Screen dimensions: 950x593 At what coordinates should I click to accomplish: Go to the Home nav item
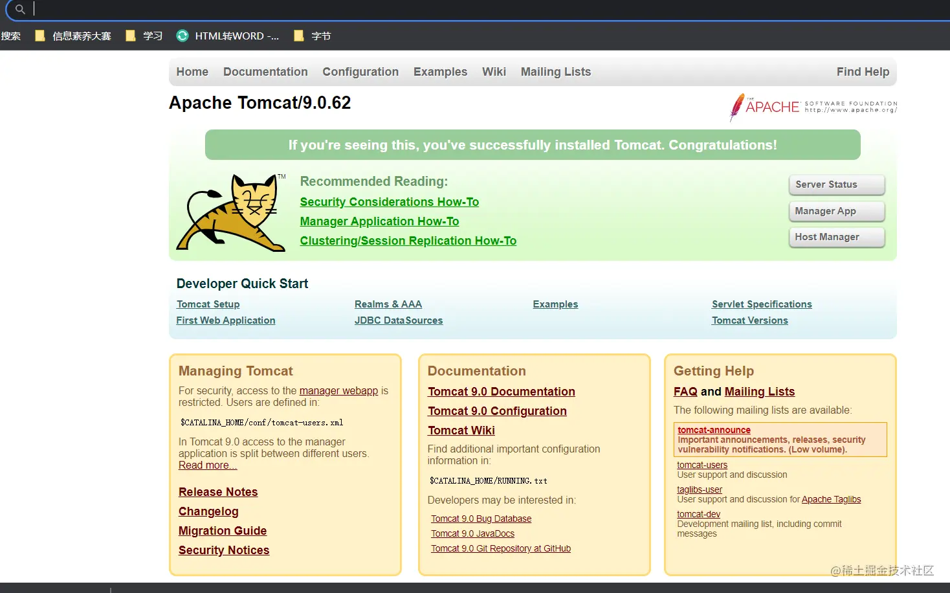(192, 72)
